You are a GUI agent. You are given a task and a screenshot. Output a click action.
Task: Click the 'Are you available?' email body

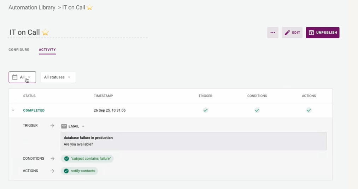[x=78, y=144]
